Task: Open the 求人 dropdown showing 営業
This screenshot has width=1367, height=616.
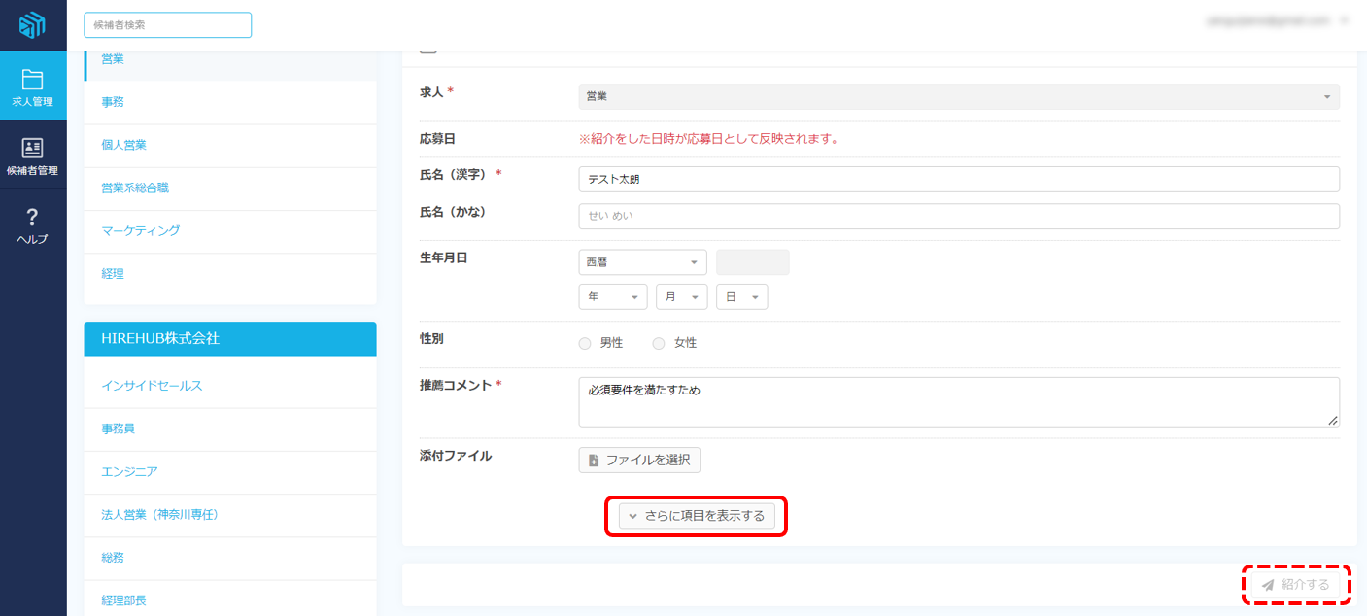Action: (958, 96)
